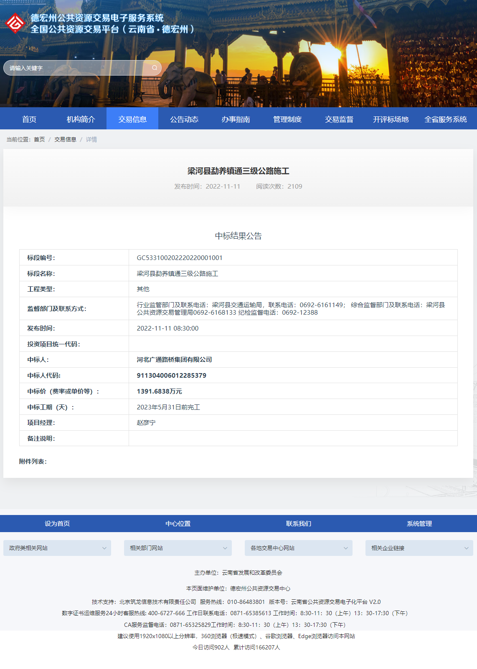Navigate to 交易监督 page
Image resolution: width=477 pixels, height=669 pixels.
[x=339, y=119]
